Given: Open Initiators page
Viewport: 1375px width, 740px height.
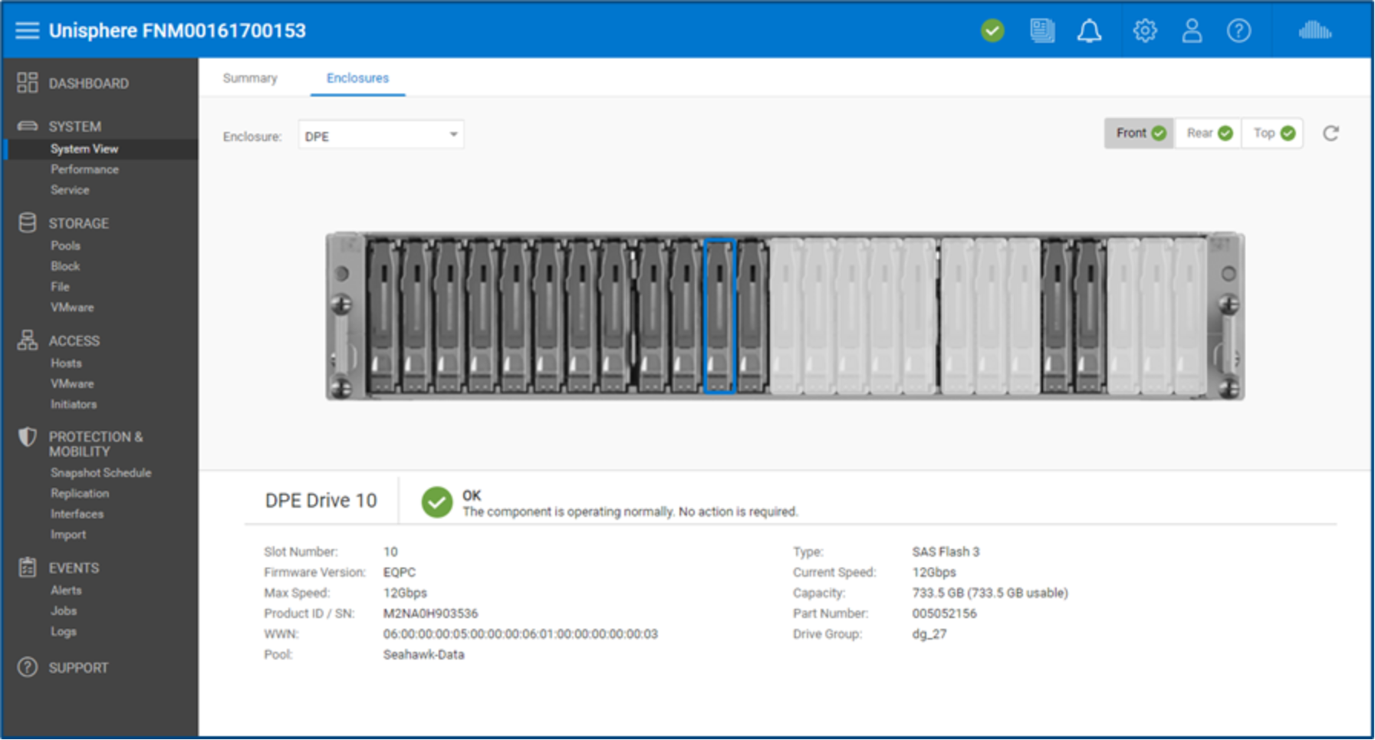Looking at the screenshot, I should click(74, 405).
